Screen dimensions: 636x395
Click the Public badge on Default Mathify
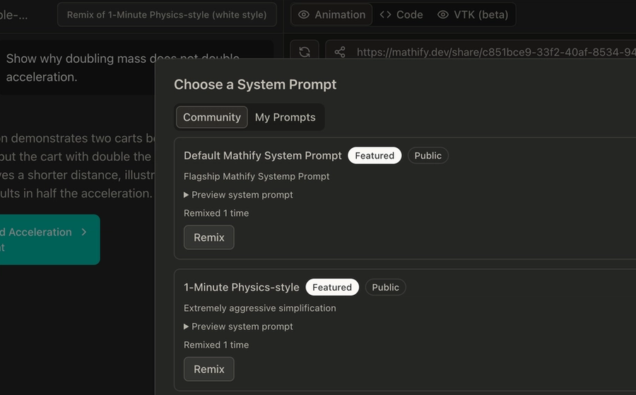point(428,155)
